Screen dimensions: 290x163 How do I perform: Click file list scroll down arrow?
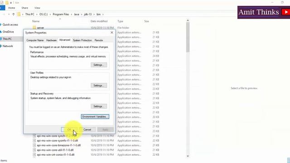(x=188, y=156)
